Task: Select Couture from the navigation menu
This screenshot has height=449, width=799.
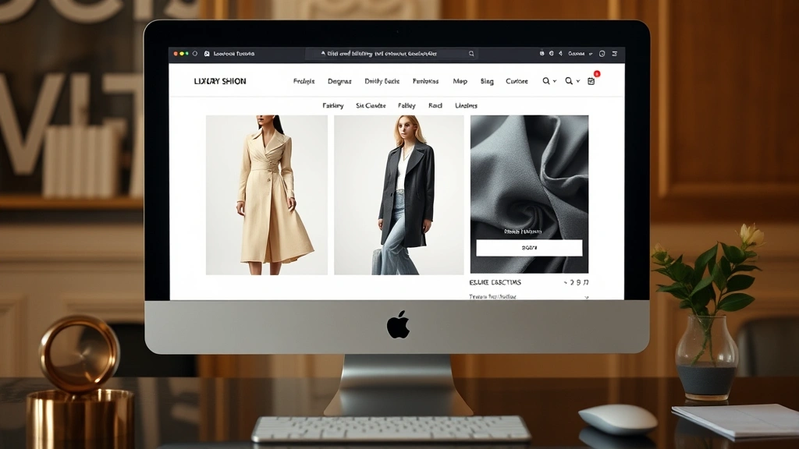Action: 516,80
